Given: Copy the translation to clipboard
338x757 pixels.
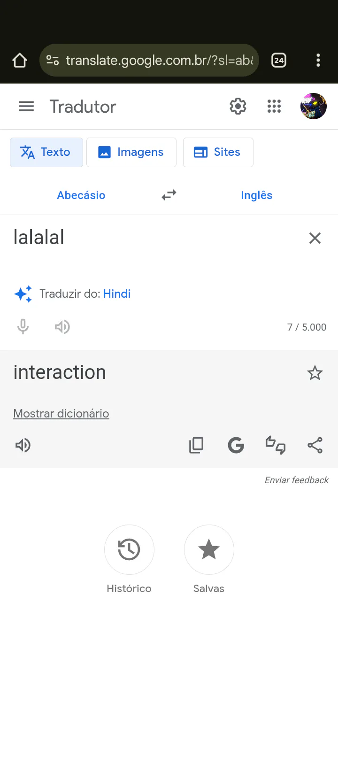Looking at the screenshot, I should click(x=196, y=445).
